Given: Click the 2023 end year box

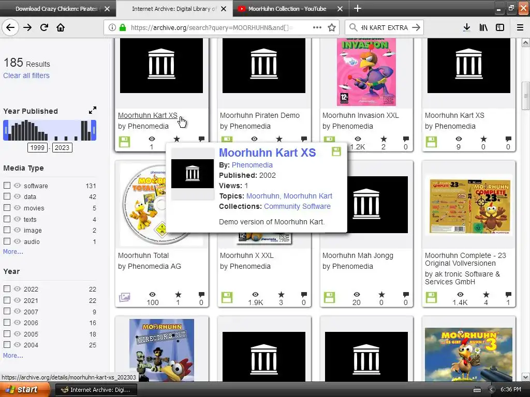Looking at the screenshot, I should pos(62,147).
